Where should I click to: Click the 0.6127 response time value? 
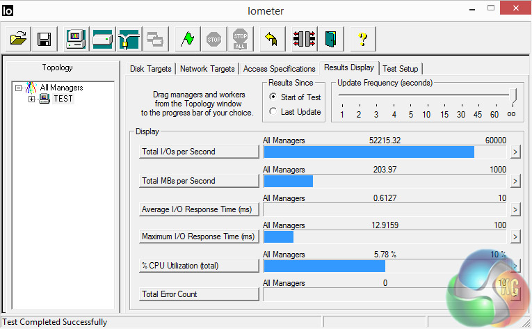click(x=385, y=198)
